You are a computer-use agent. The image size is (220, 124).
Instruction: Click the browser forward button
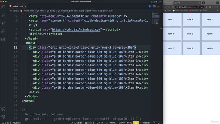(169, 7)
